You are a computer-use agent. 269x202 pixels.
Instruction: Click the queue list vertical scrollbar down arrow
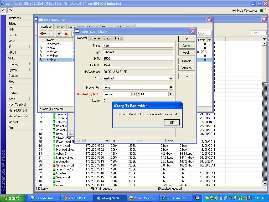(x=264, y=184)
